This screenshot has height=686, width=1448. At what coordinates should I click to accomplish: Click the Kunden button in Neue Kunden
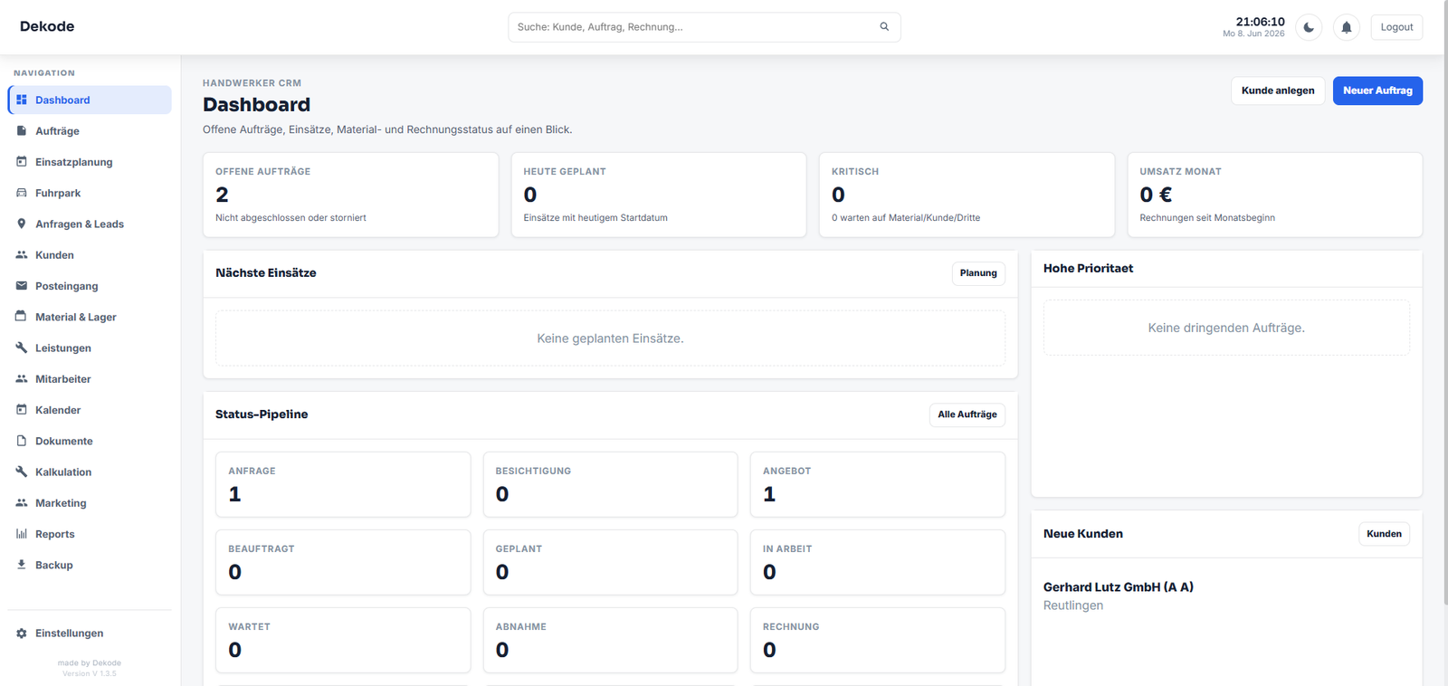click(x=1384, y=534)
